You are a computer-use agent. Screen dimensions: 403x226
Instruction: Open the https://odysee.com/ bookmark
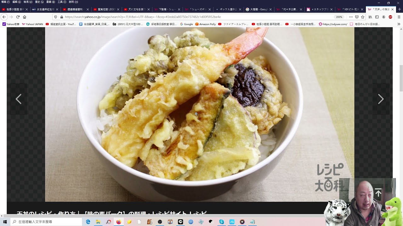click(x=333, y=24)
